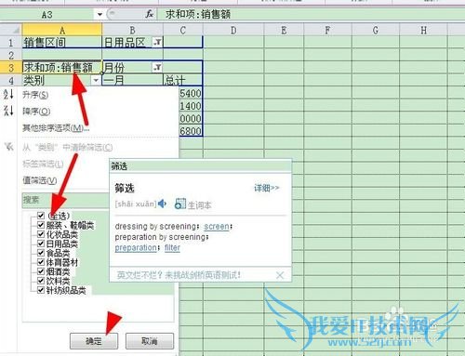
Task: Click cell A1 销售区间
Action: click(x=62, y=42)
